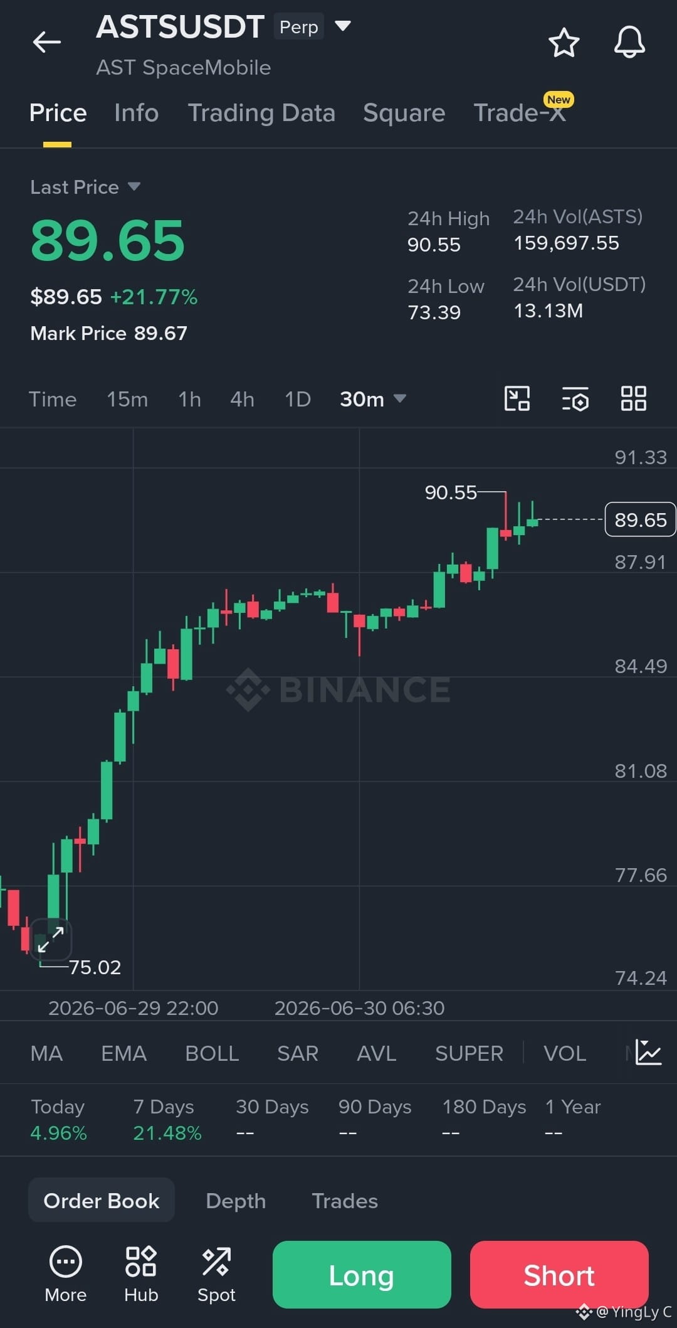
Task: Choose the 15m timeframe
Action: 127,399
